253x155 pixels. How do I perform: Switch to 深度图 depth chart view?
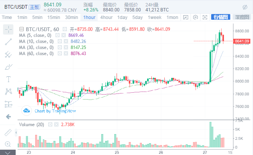pos(242,17)
